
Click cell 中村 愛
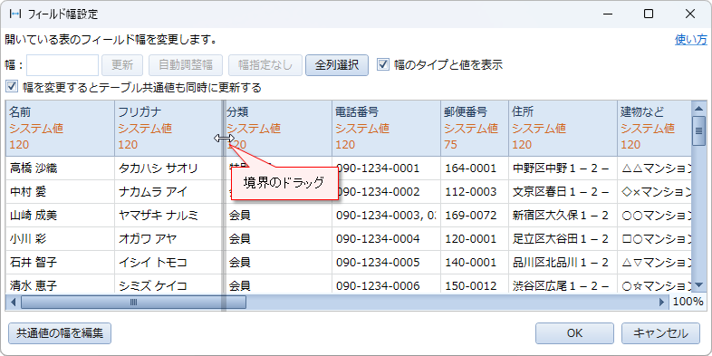pos(60,192)
